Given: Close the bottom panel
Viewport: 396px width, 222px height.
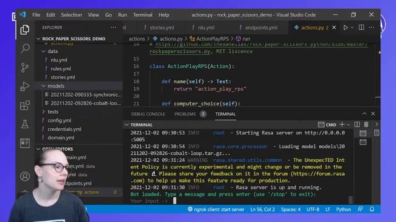Looking at the screenshot, I should (373, 113).
